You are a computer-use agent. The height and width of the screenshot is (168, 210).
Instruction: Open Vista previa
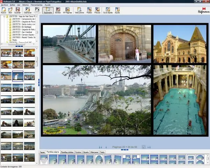[x=79, y=10]
